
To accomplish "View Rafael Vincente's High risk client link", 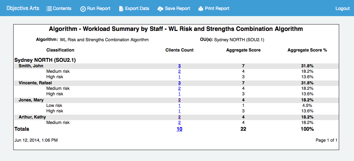I will click(x=179, y=94).
